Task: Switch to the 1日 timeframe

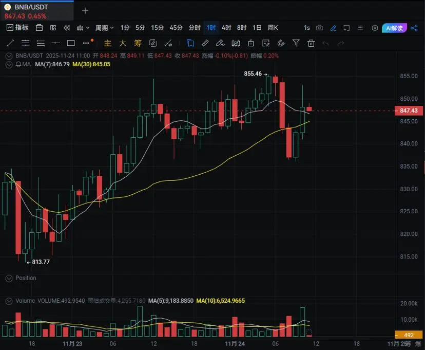Action: (257, 28)
